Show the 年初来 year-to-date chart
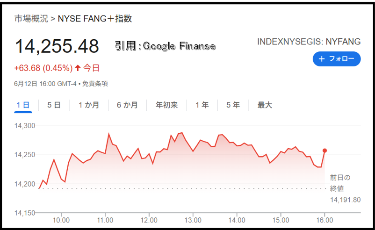 click(x=167, y=105)
